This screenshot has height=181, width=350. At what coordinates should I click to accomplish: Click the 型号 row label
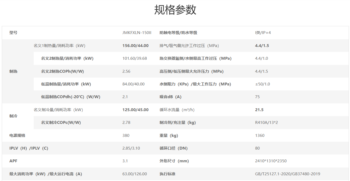pyautogui.click(x=13, y=33)
